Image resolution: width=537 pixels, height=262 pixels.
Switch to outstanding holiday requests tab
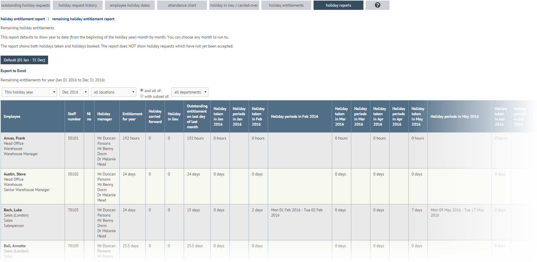pyautogui.click(x=26, y=5)
